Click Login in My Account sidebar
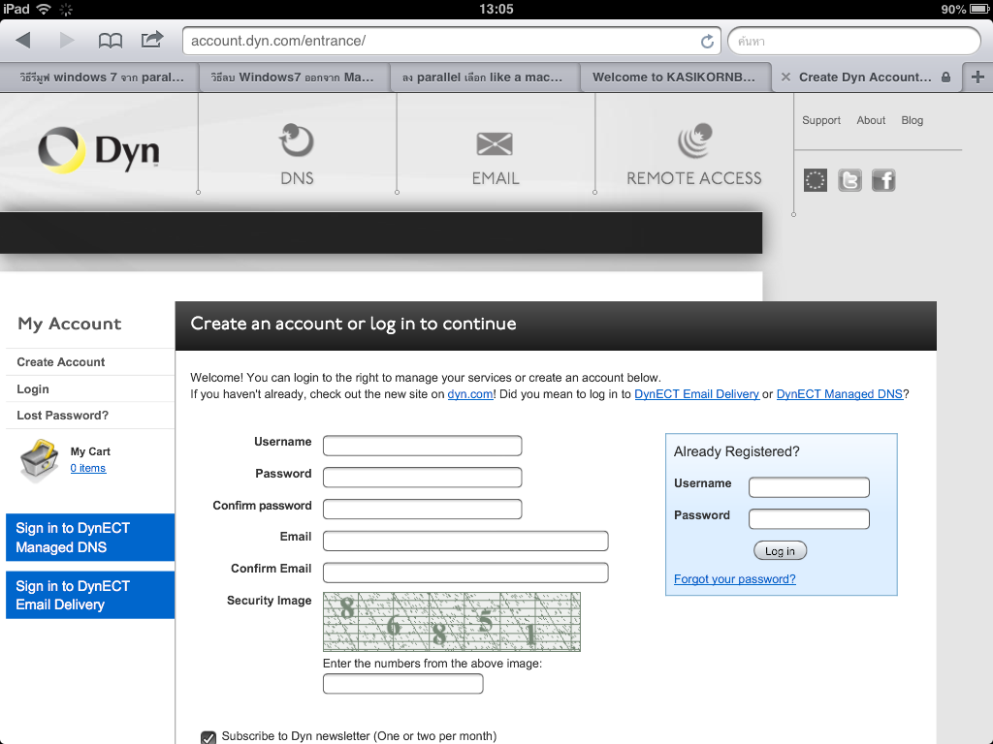Image resolution: width=993 pixels, height=744 pixels. [x=33, y=389]
